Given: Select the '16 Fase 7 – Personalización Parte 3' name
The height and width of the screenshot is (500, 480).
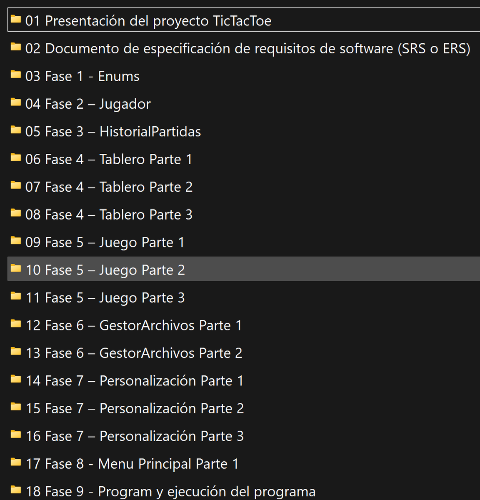Looking at the screenshot, I should point(135,436).
